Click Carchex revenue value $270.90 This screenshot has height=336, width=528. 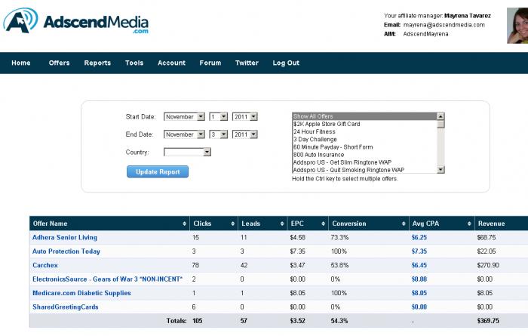(488, 265)
